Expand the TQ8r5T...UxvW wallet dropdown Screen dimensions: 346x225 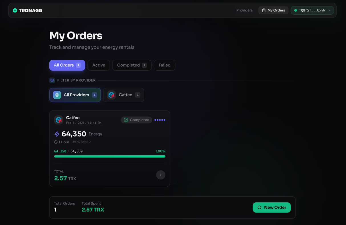pos(312,10)
